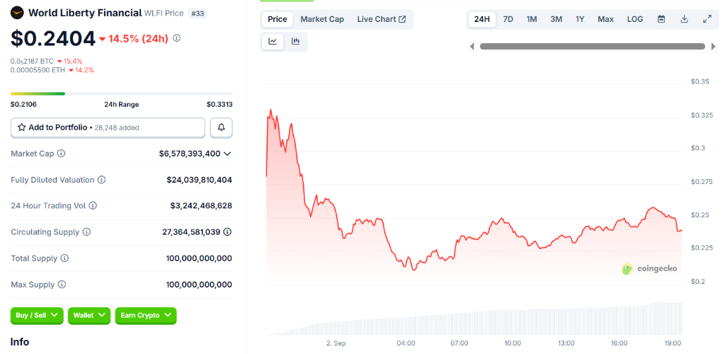The height and width of the screenshot is (354, 725).
Task: Download chart data icon
Action: (684, 19)
